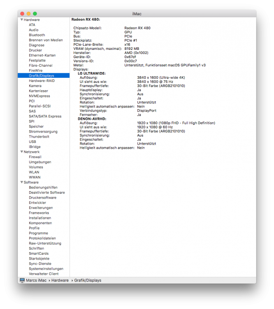Image resolution: width=274 pixels, height=309 pixels.
Task: Select the highlighted Grafik/Displays row
Action: [44, 75]
